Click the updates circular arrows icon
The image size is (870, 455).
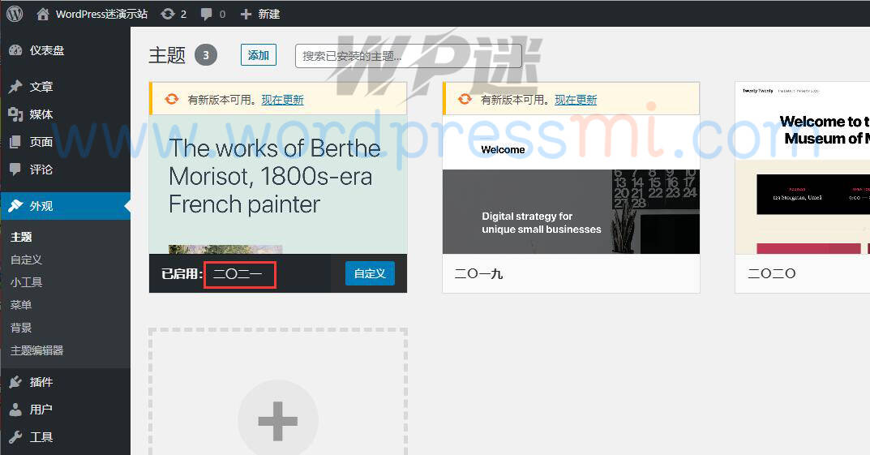click(168, 14)
